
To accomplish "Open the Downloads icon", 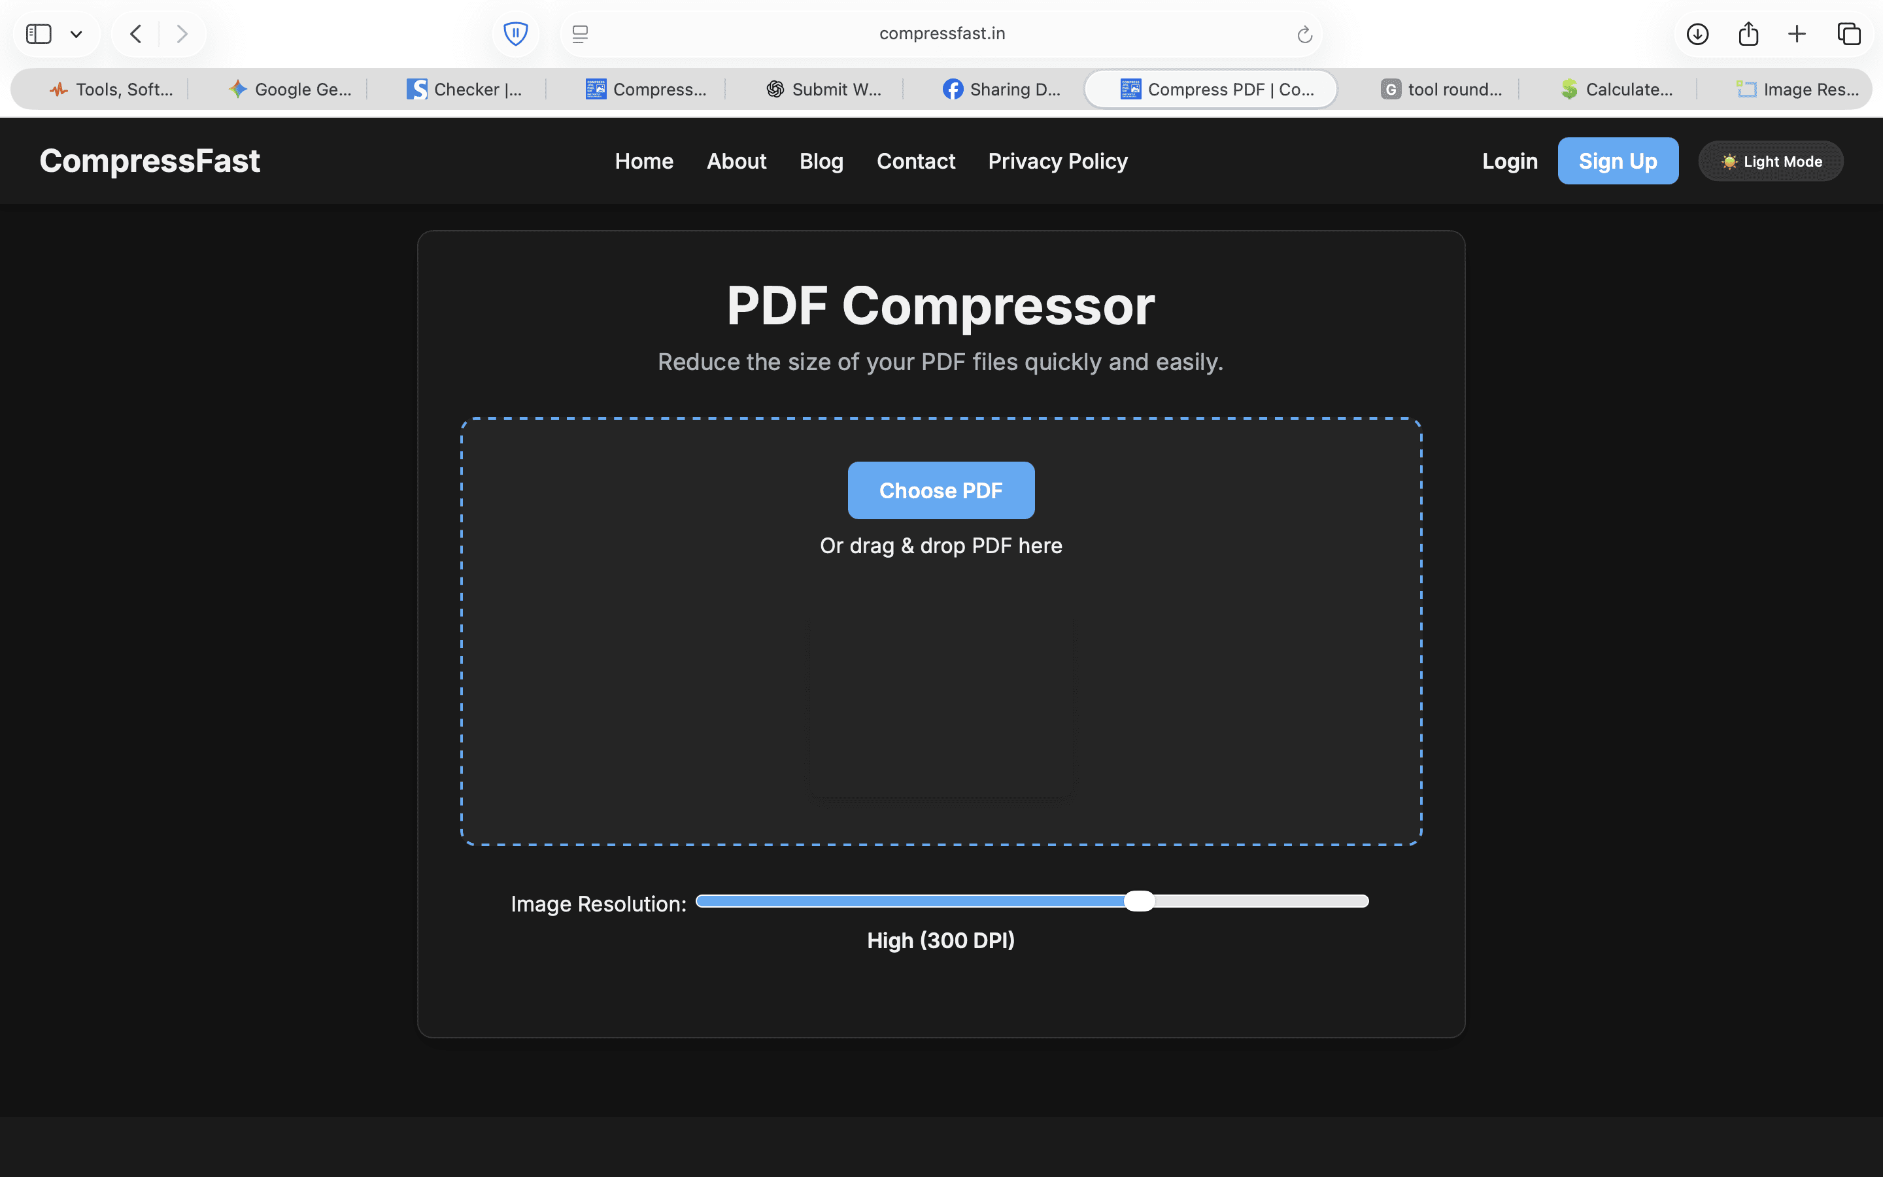I will [x=1697, y=33].
